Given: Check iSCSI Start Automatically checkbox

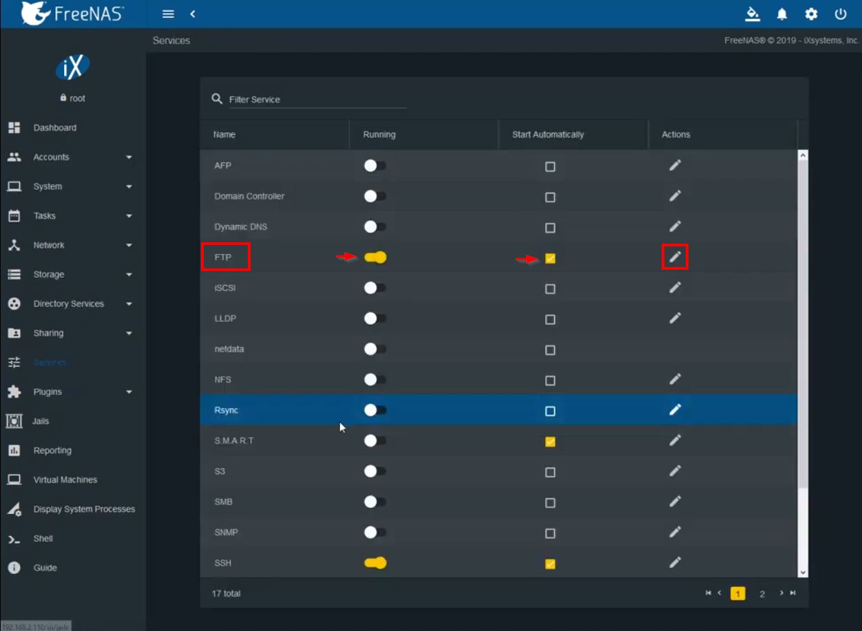Looking at the screenshot, I should (550, 289).
